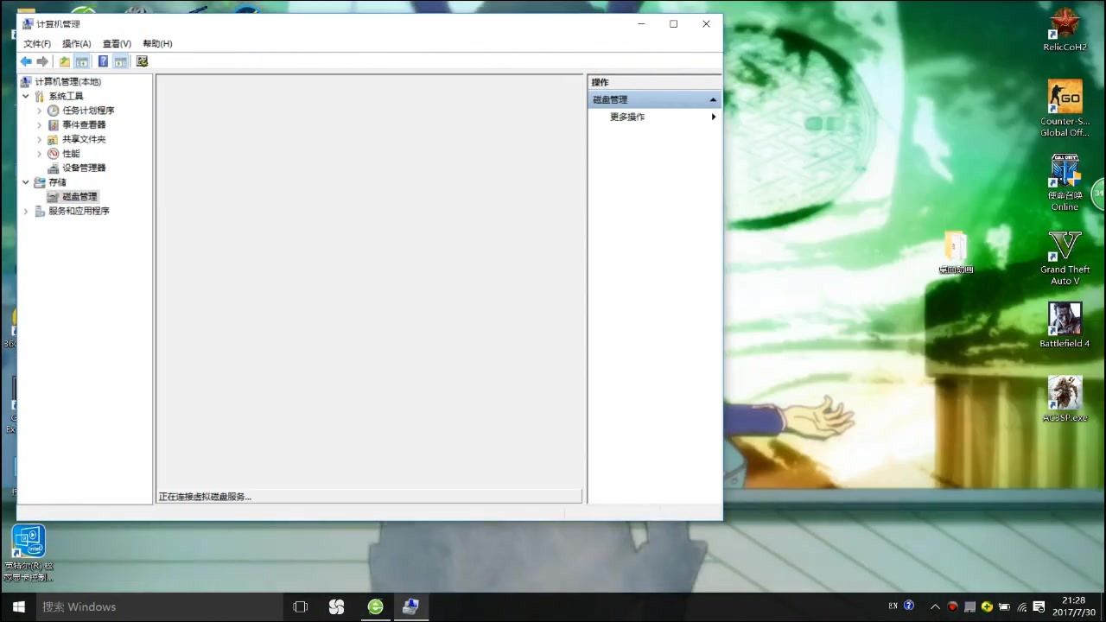This screenshot has height=622, width=1106.
Task: Toggle Show/Hide Action Pane toolbar button
Action: [121, 61]
